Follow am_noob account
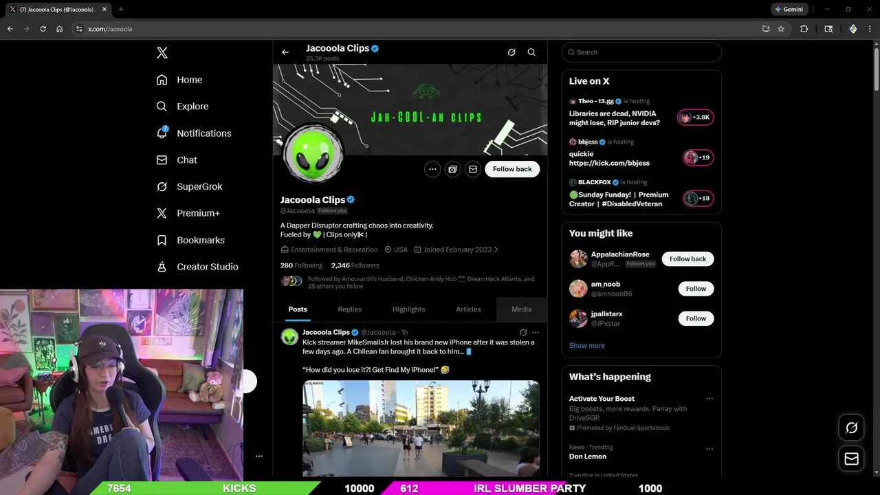 (x=696, y=289)
